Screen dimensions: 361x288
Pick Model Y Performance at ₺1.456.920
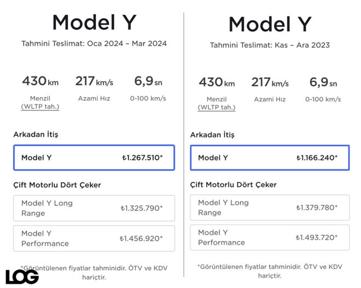tap(94, 238)
